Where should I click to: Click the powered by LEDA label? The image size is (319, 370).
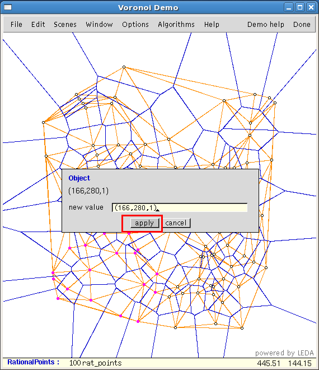click(284, 353)
